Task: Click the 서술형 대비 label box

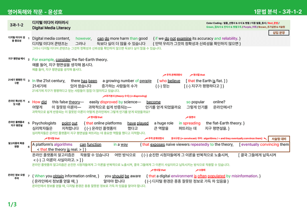Action: coord(279,139)
